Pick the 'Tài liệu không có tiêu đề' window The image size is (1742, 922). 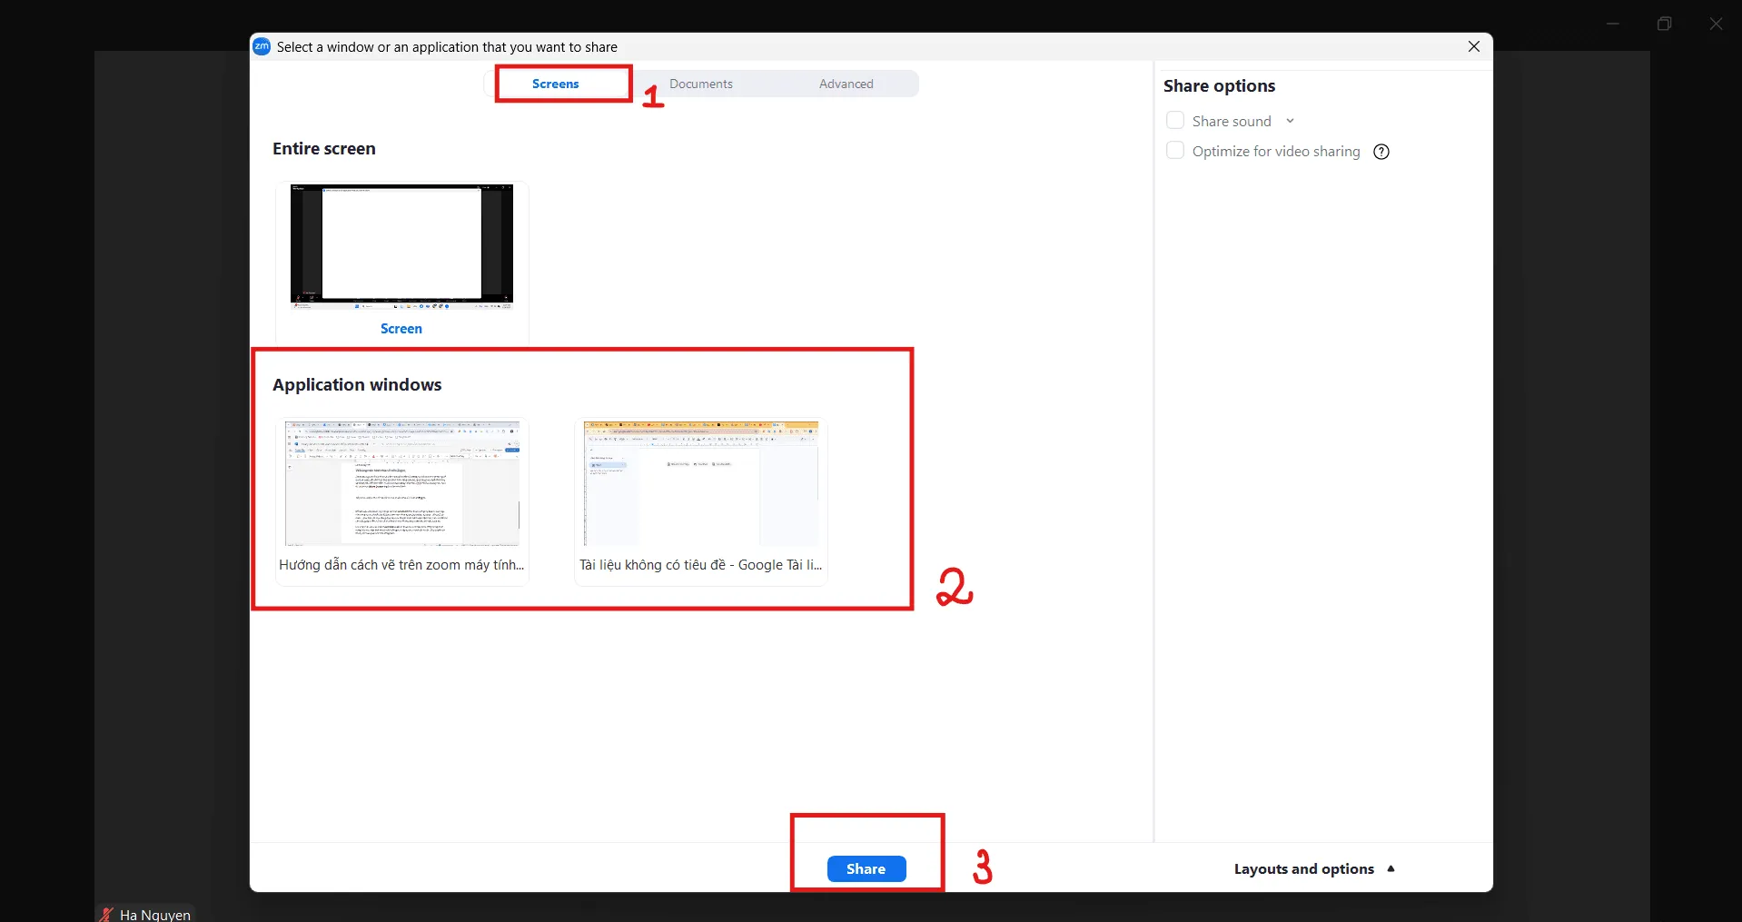point(700,484)
